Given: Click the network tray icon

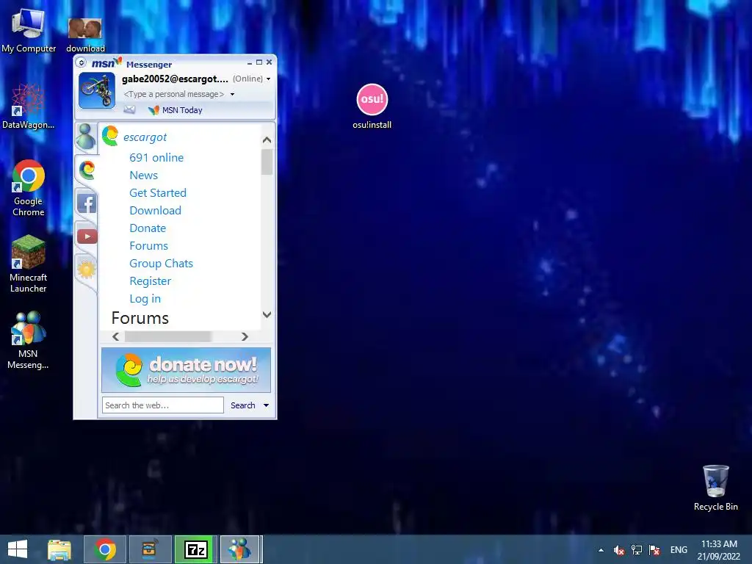Looking at the screenshot, I should coord(637,550).
